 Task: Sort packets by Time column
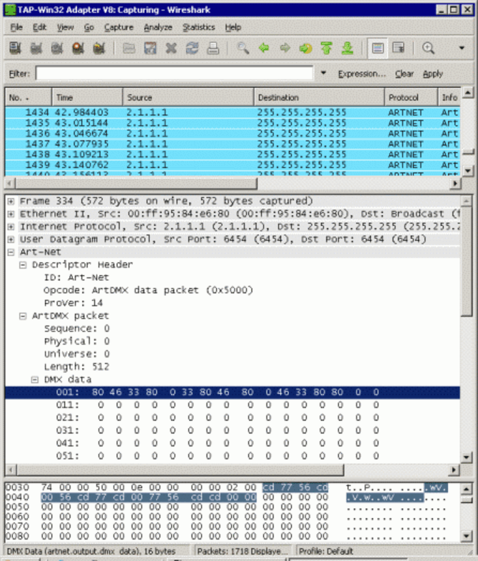pos(88,98)
